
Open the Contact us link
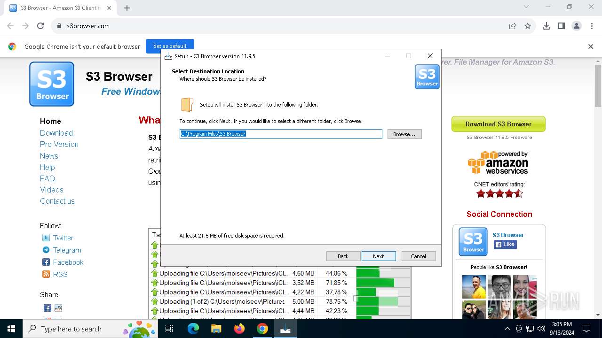(x=57, y=201)
